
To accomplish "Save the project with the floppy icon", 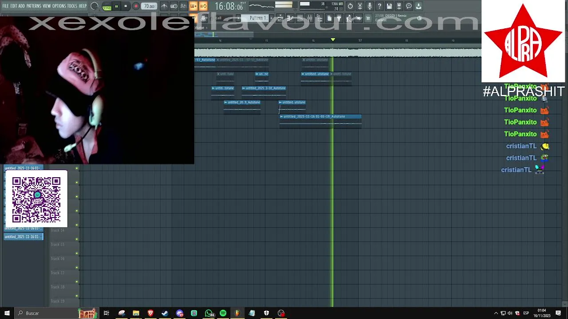I will click(x=389, y=6).
